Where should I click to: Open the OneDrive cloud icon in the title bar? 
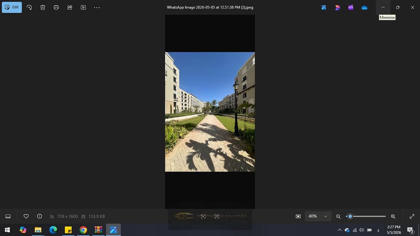[364, 7]
